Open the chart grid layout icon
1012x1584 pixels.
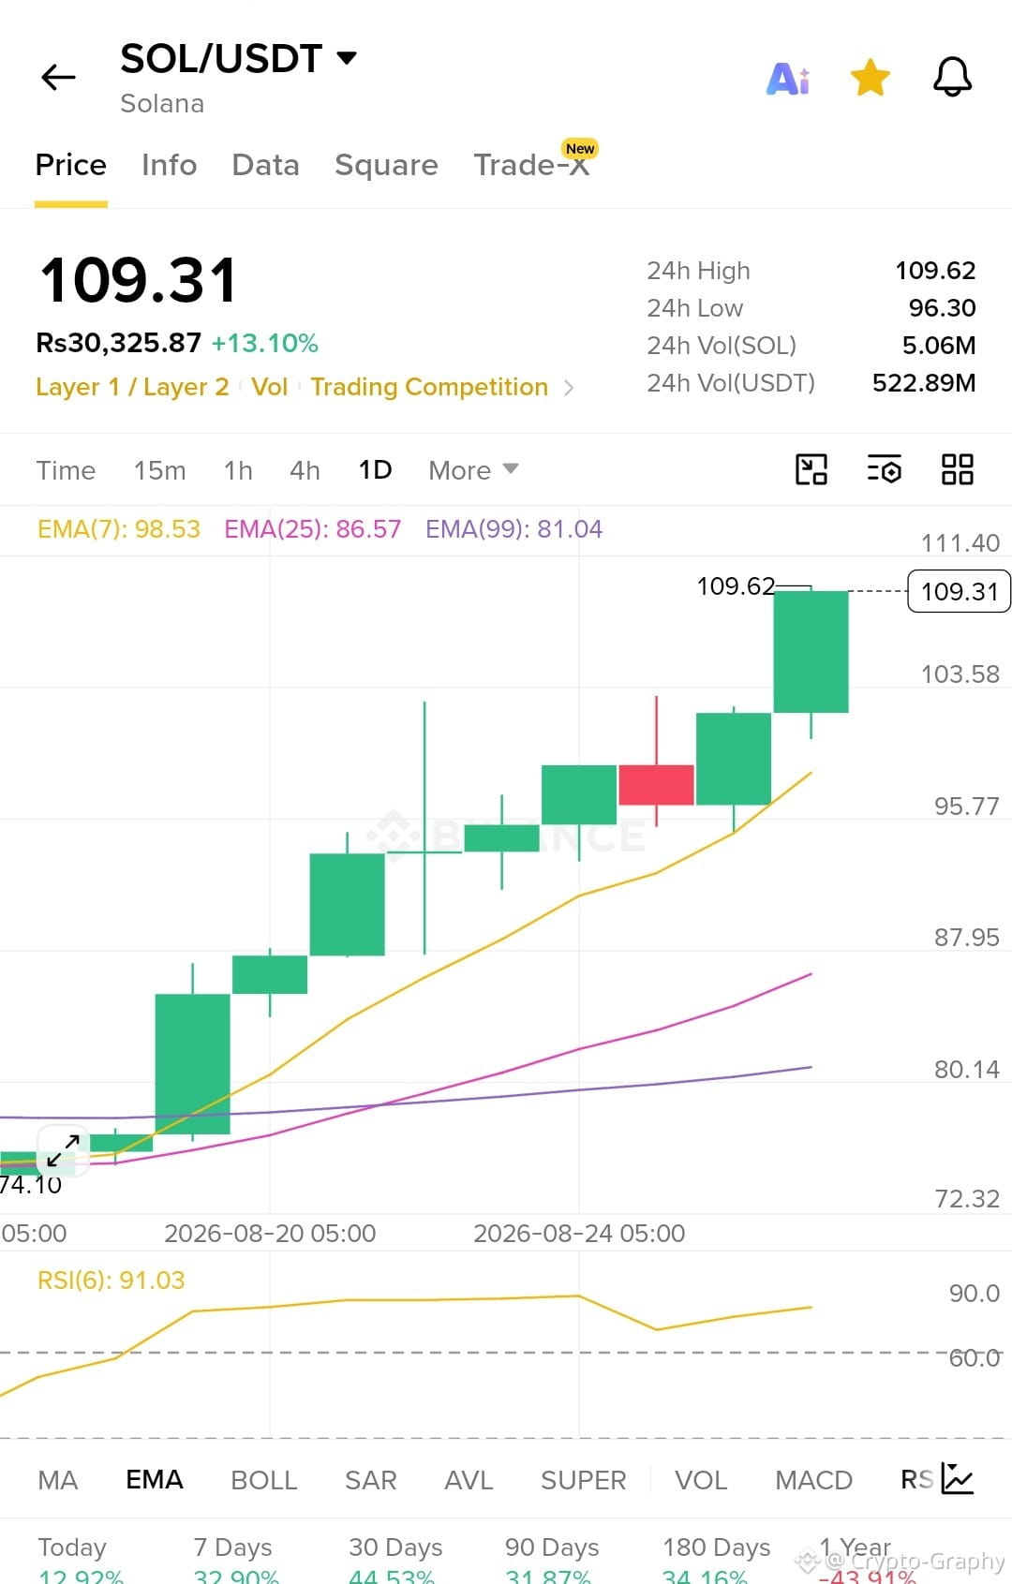point(957,469)
